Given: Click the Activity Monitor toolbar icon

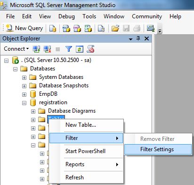Looking at the screenshot, I should click(151, 28).
